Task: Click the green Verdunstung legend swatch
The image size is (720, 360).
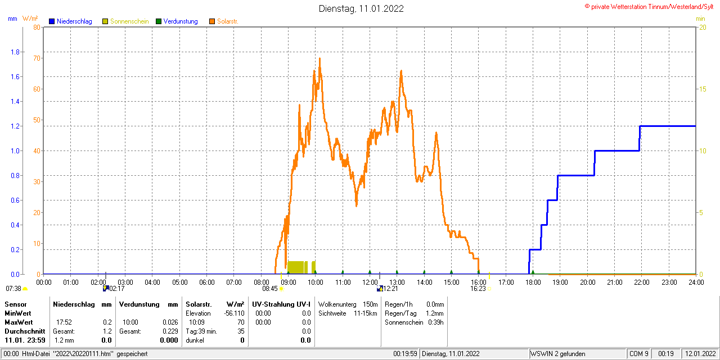Action: click(x=159, y=21)
